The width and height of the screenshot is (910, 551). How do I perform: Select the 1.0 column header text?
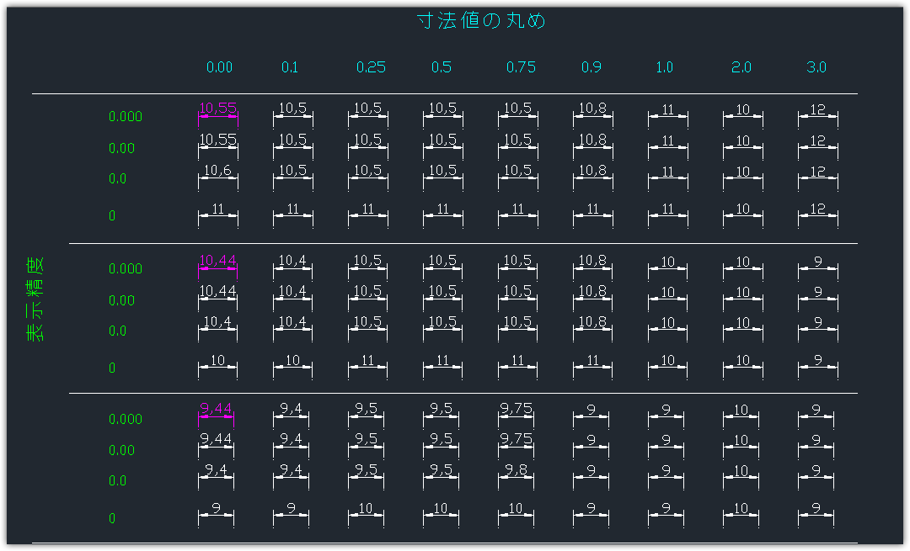[665, 67]
